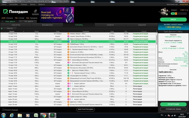
Task: Click the icon of Турбо Суперстек 1 000 р.
Action: [68, 97]
